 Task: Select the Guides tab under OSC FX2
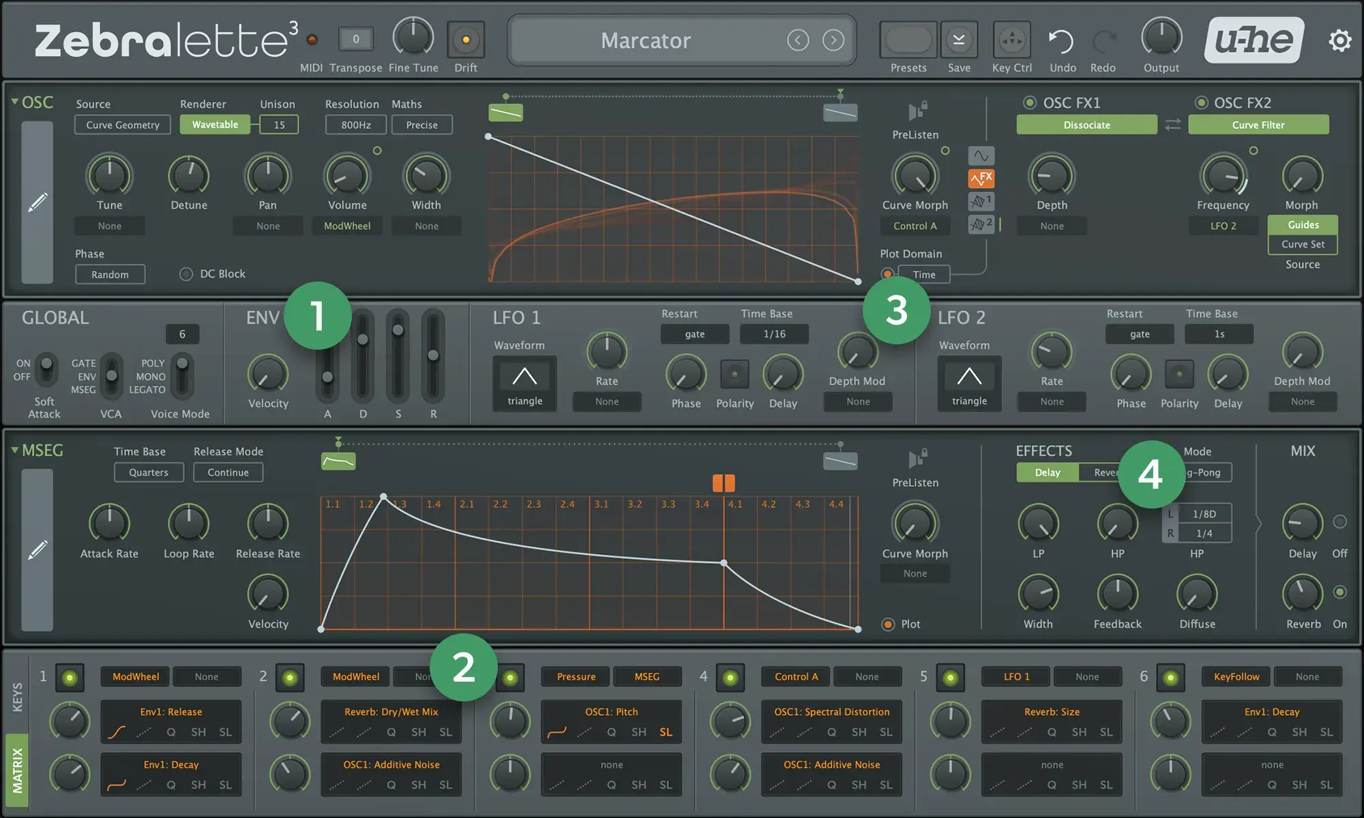click(x=1301, y=224)
